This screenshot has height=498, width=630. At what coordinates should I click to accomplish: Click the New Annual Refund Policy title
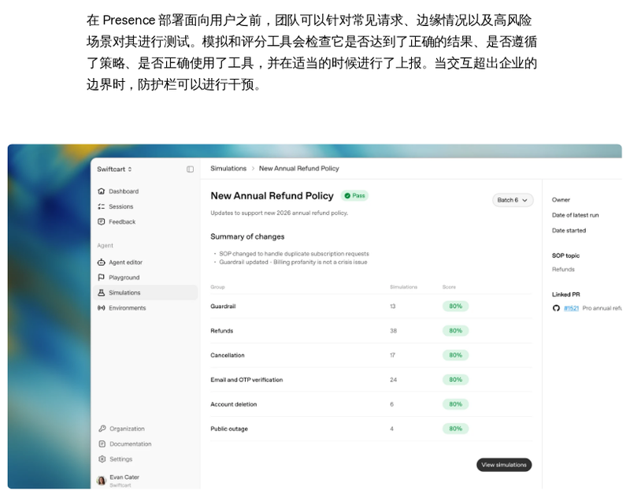coord(272,195)
